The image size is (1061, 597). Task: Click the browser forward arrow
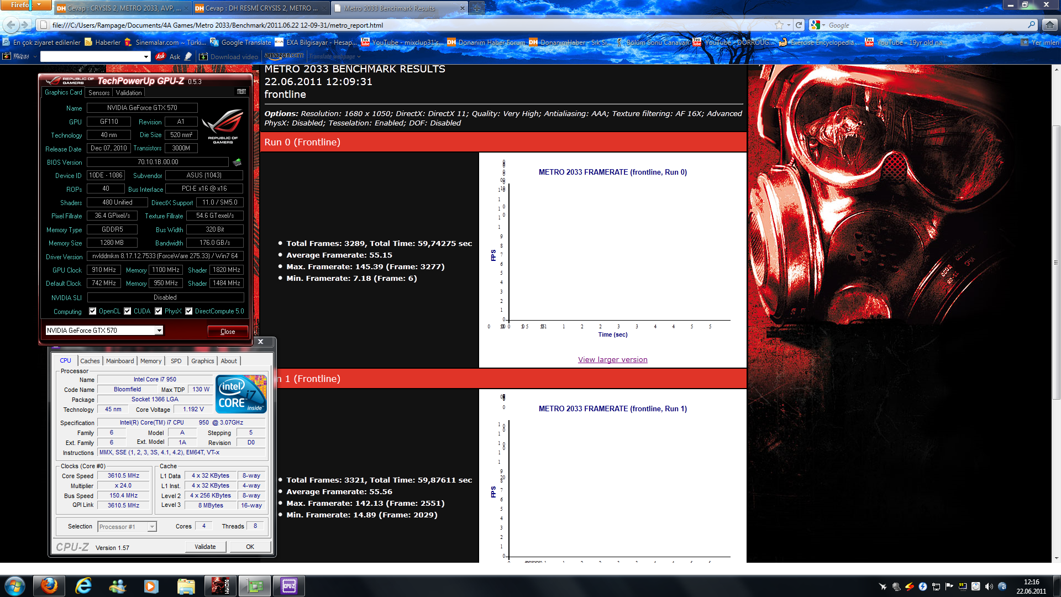(x=25, y=25)
